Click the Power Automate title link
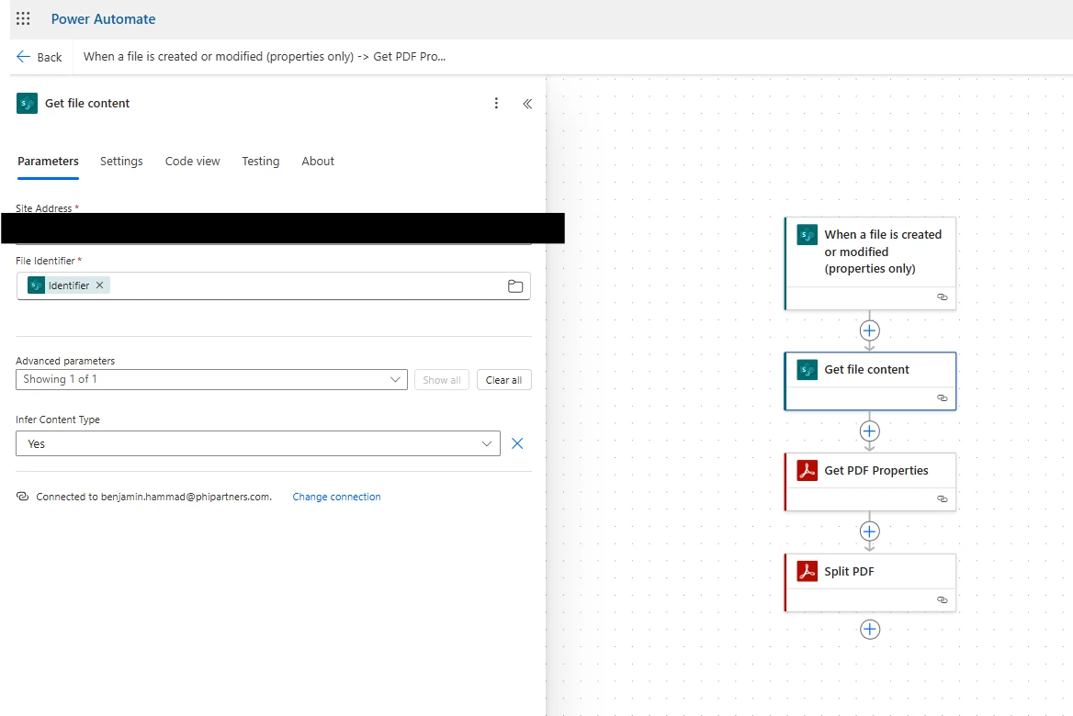Screen dimensions: 1073x716 (x=103, y=19)
